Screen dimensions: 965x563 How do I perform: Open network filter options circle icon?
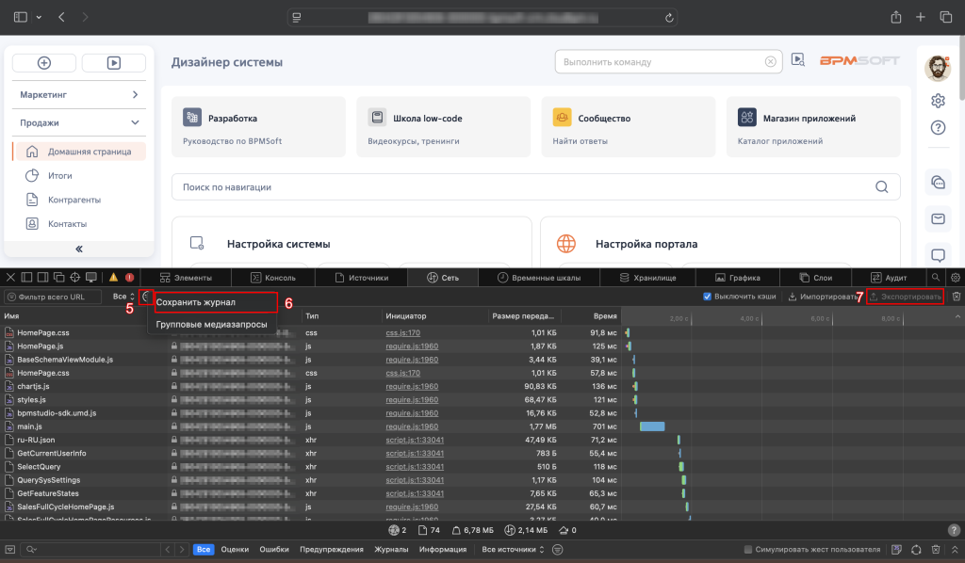(146, 297)
